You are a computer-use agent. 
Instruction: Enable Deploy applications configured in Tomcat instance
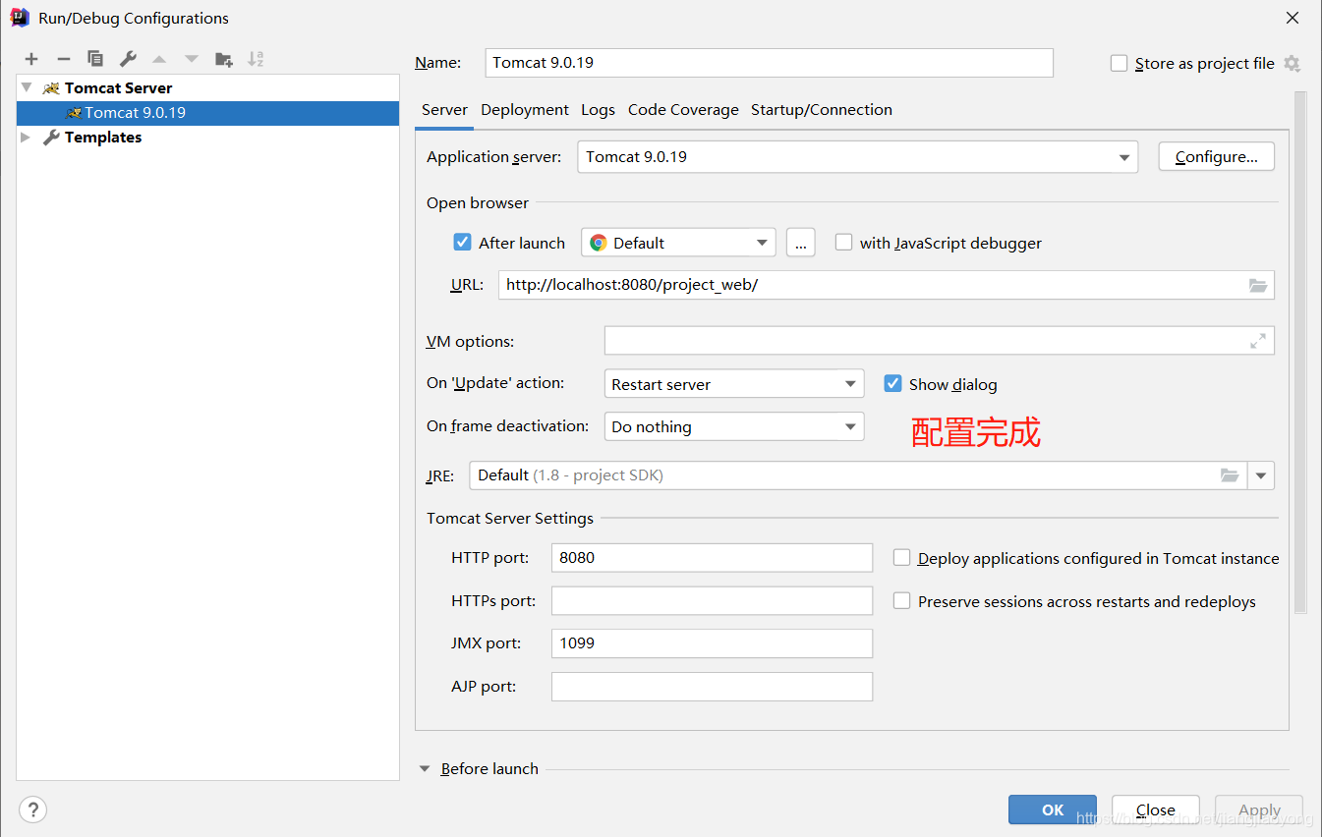click(x=901, y=557)
